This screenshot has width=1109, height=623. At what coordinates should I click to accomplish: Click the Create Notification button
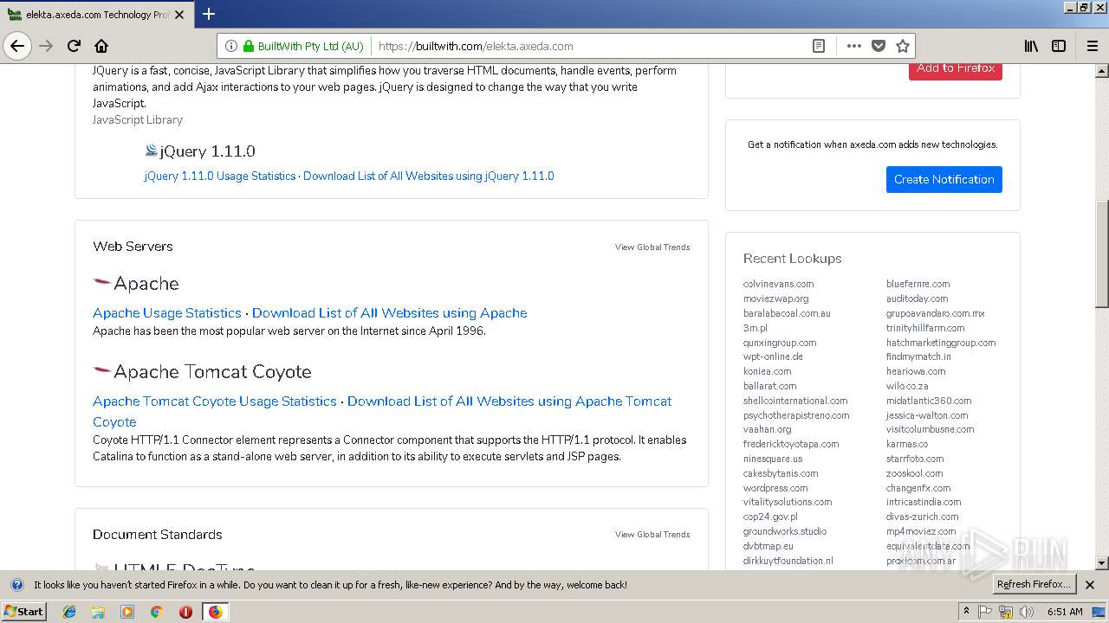pos(944,179)
